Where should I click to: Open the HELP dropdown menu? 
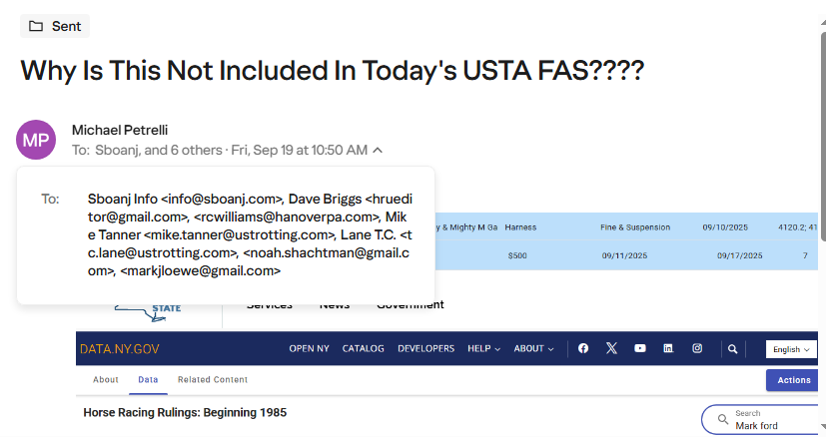[484, 349]
